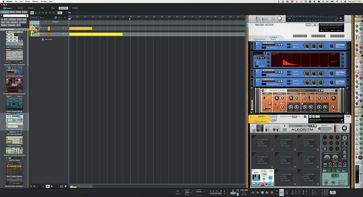Collapse the Algoritm 1 track
Screen dimensions: 363x197
click(x=30, y=26)
